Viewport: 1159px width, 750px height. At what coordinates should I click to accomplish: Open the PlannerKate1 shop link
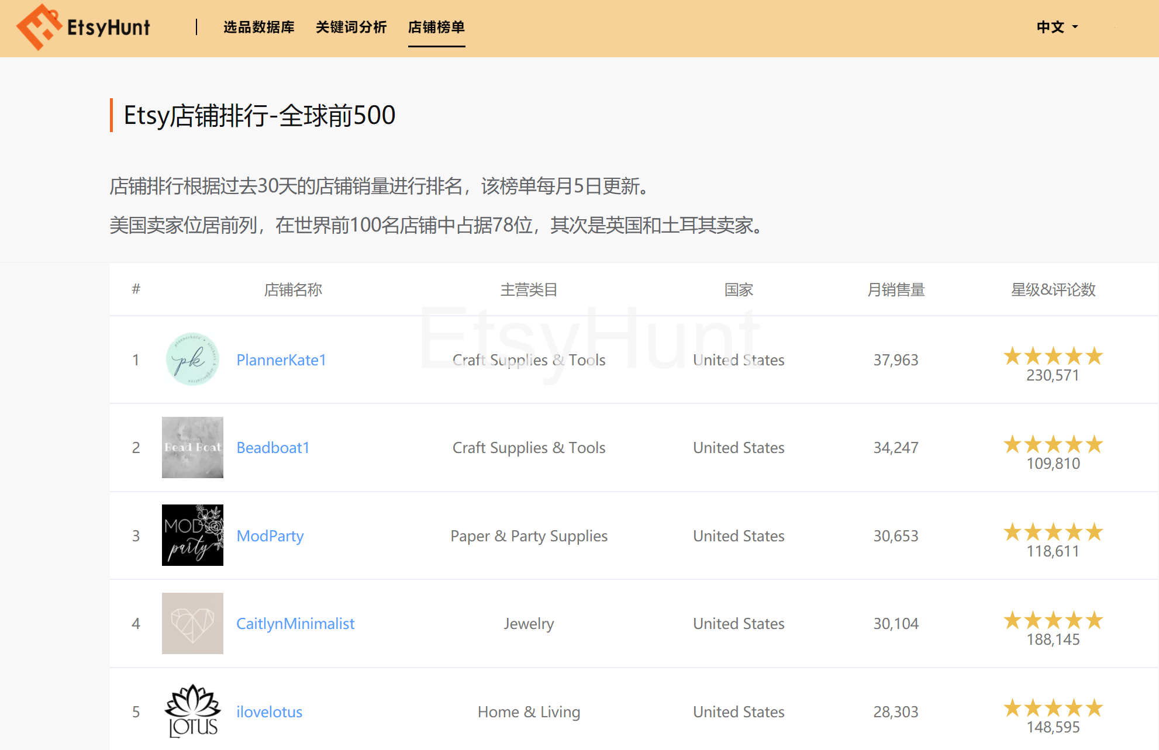pyautogui.click(x=281, y=360)
